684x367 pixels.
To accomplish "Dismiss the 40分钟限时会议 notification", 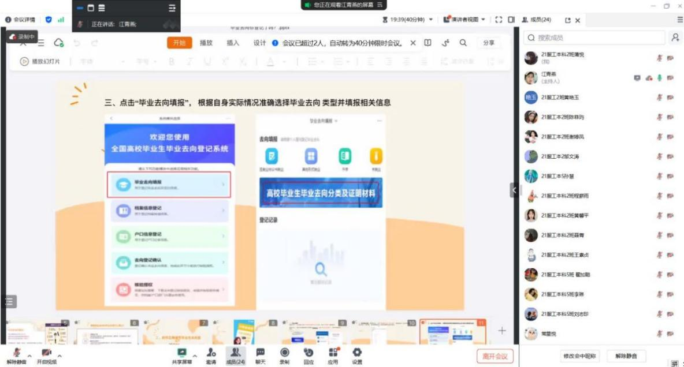I will (413, 43).
